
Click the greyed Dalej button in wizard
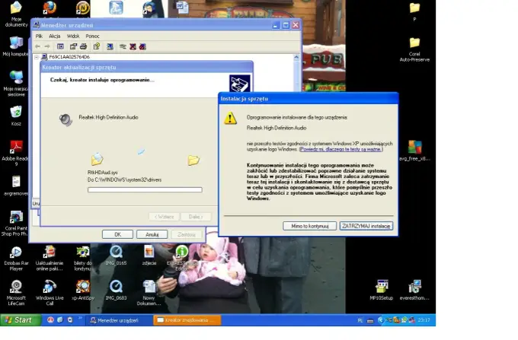[196, 217]
